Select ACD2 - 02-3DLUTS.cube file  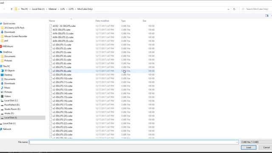64,26
